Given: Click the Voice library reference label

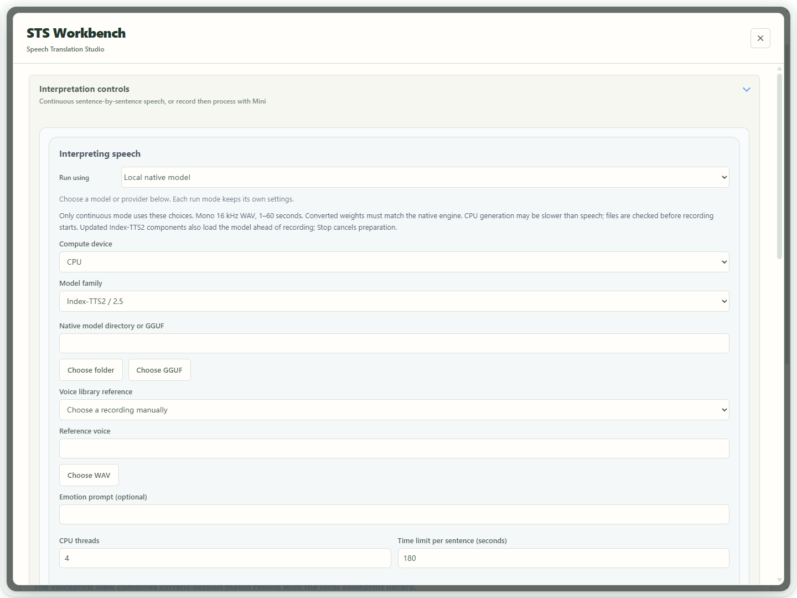Looking at the screenshot, I should pos(96,392).
